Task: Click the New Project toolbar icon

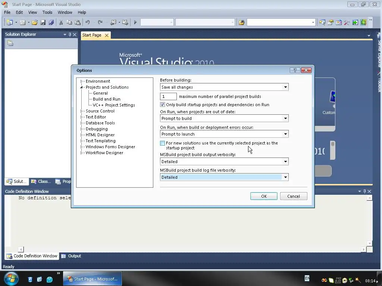Action: pyautogui.click(x=9, y=22)
